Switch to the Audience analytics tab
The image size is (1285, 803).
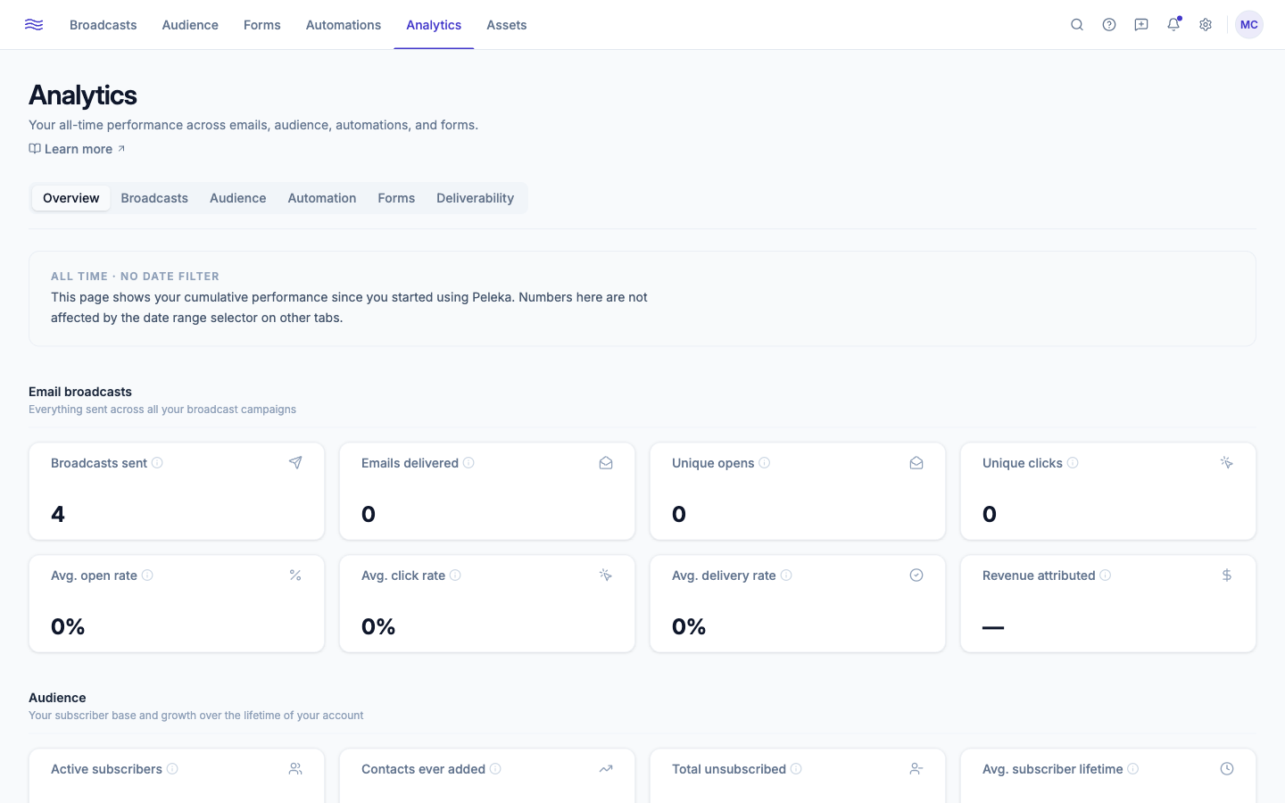[238, 198]
